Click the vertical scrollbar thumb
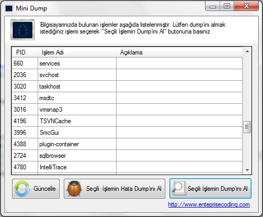 click(x=247, y=127)
